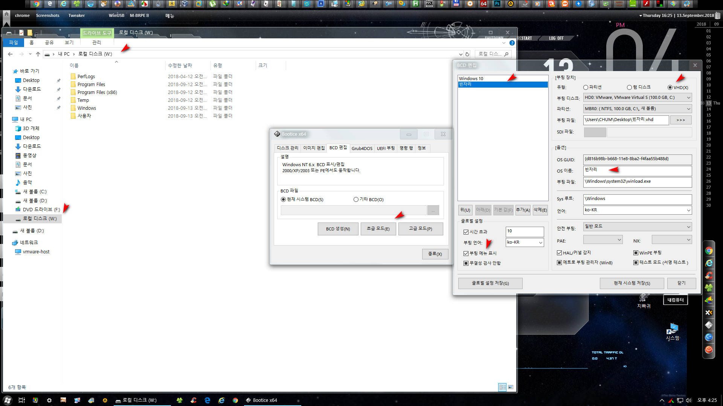Image resolution: width=723 pixels, height=406 pixels.
Task: Open 새 볼륨 (C:) drive in sidebar
Action: (x=35, y=191)
